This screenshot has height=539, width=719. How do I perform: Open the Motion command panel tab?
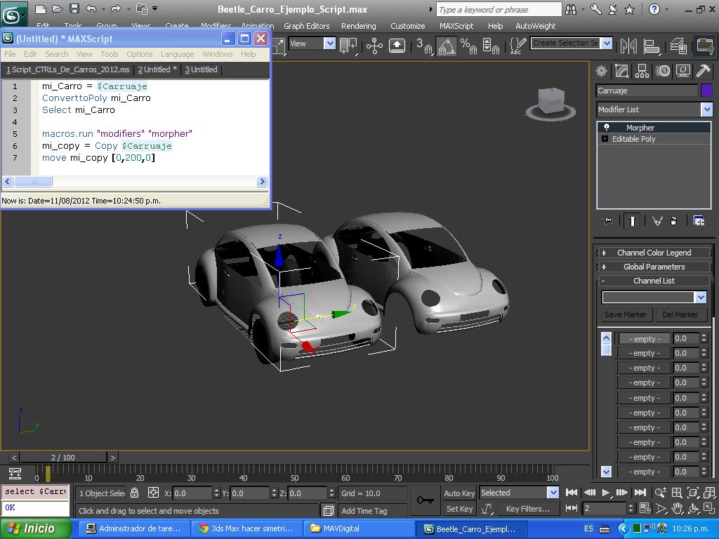pos(662,71)
